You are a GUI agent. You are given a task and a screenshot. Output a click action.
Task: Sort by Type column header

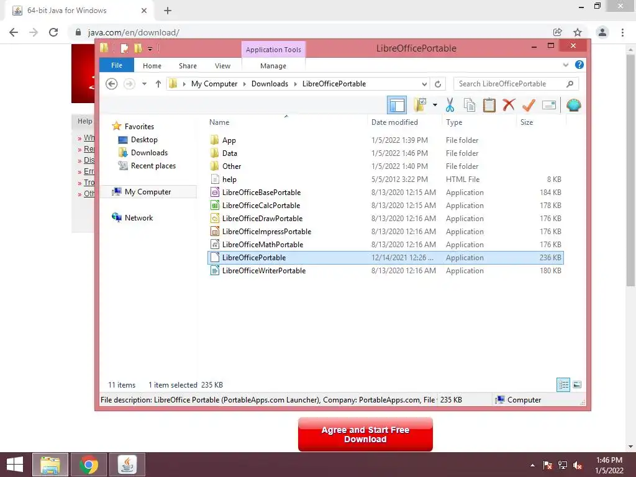tap(454, 122)
